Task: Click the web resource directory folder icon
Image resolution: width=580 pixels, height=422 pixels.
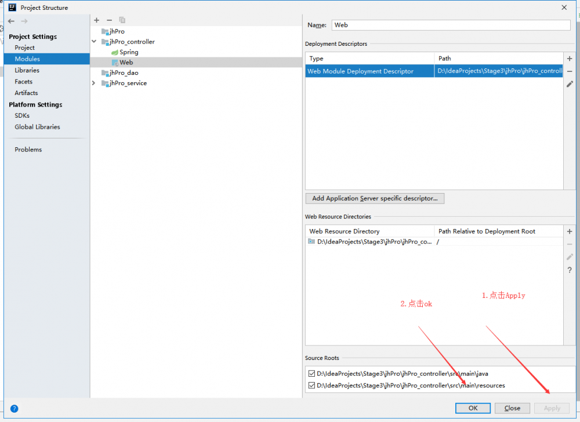Action: [311, 242]
